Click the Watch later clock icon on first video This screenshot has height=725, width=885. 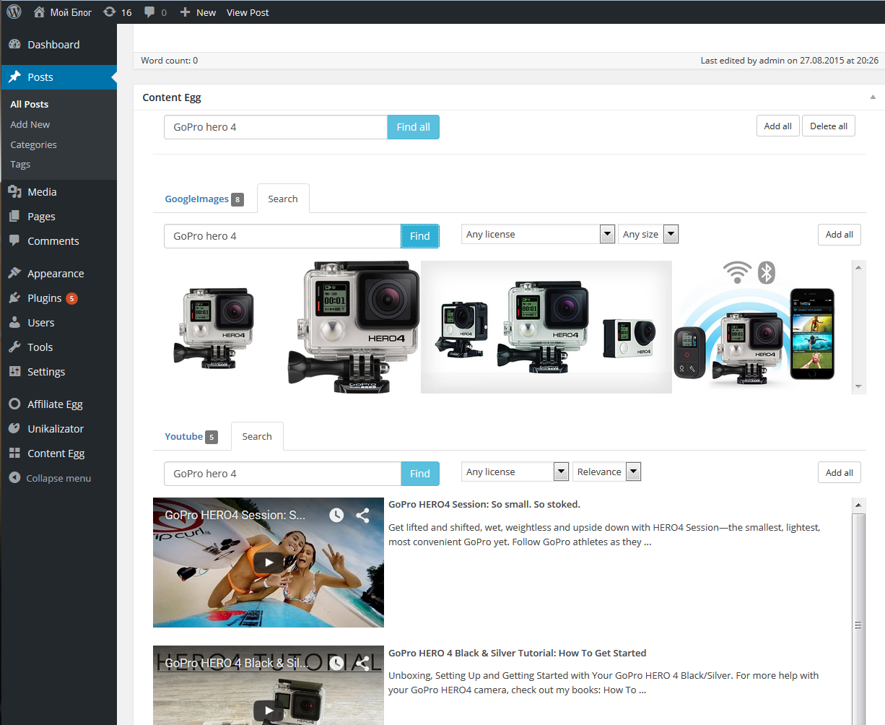tap(336, 515)
